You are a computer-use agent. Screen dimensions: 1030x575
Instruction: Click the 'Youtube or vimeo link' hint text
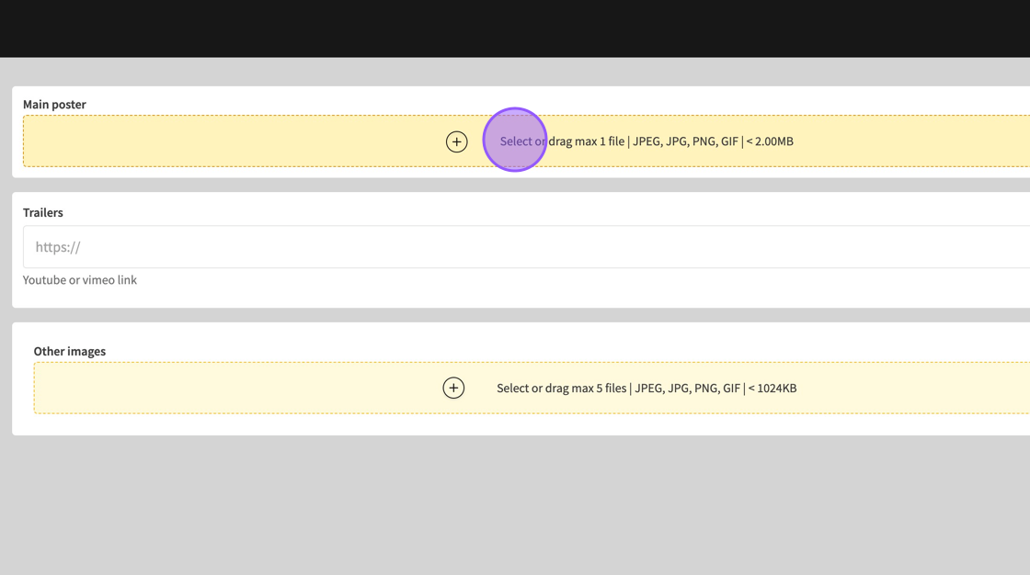(x=80, y=280)
